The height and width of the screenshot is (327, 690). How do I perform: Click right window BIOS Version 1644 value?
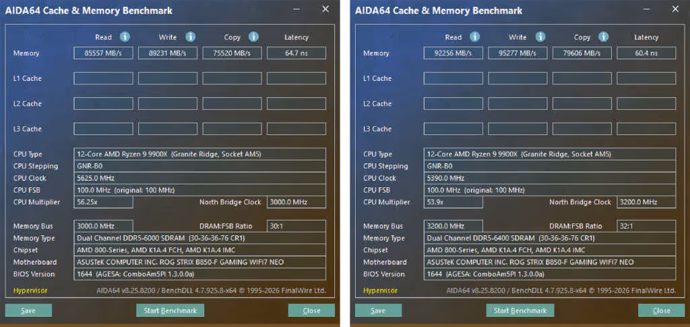550,274
